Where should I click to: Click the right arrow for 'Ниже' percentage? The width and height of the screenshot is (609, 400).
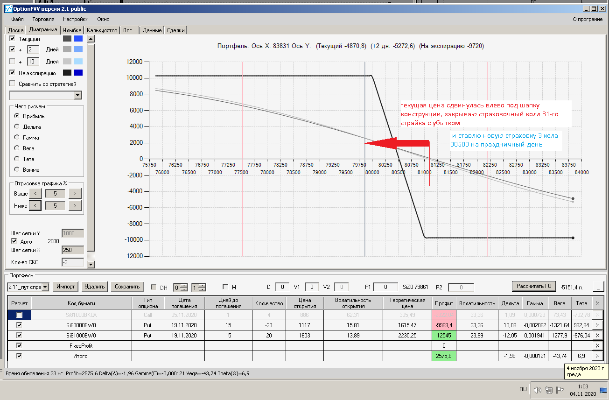[x=75, y=205]
